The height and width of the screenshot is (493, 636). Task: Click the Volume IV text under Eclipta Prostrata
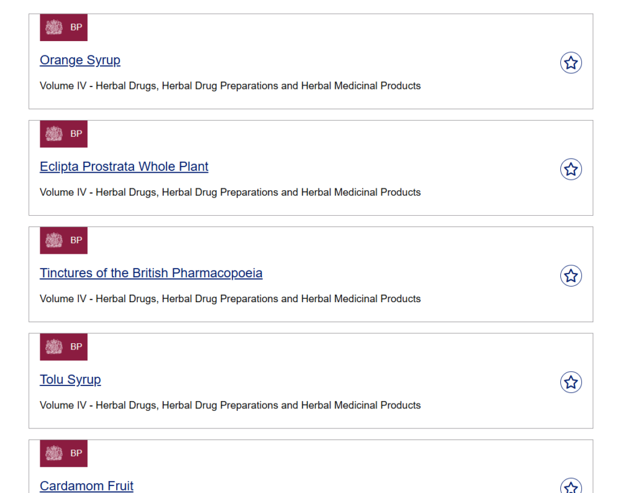coord(230,192)
